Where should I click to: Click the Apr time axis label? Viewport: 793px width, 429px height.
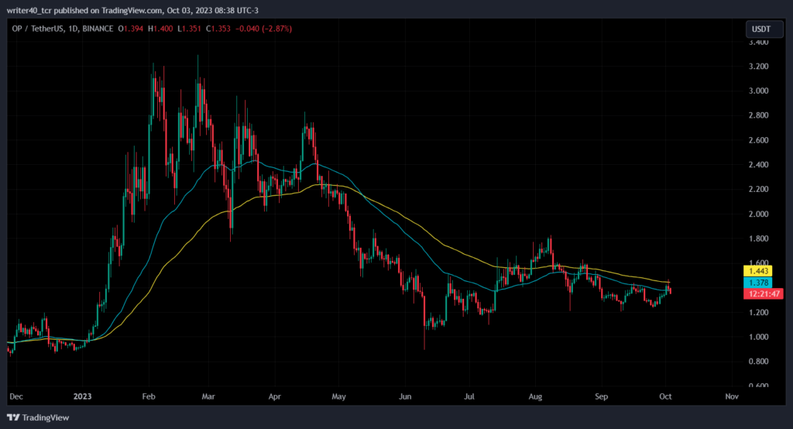click(x=275, y=396)
